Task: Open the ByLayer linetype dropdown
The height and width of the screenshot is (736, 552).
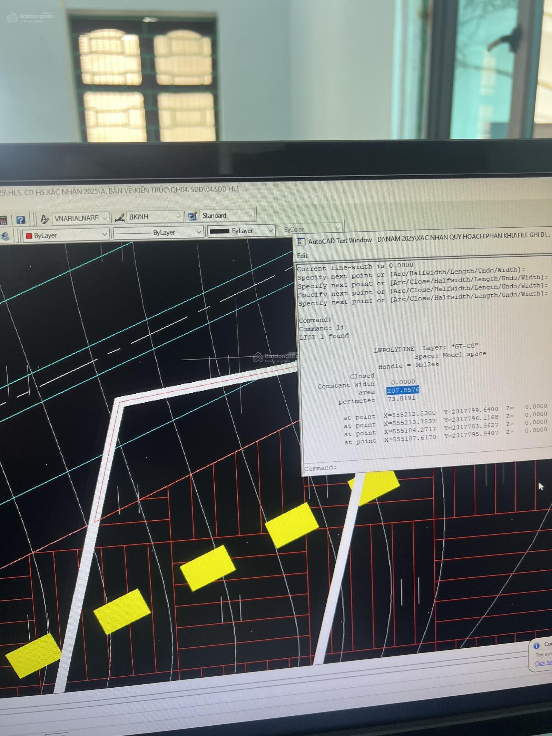Action: [198, 232]
